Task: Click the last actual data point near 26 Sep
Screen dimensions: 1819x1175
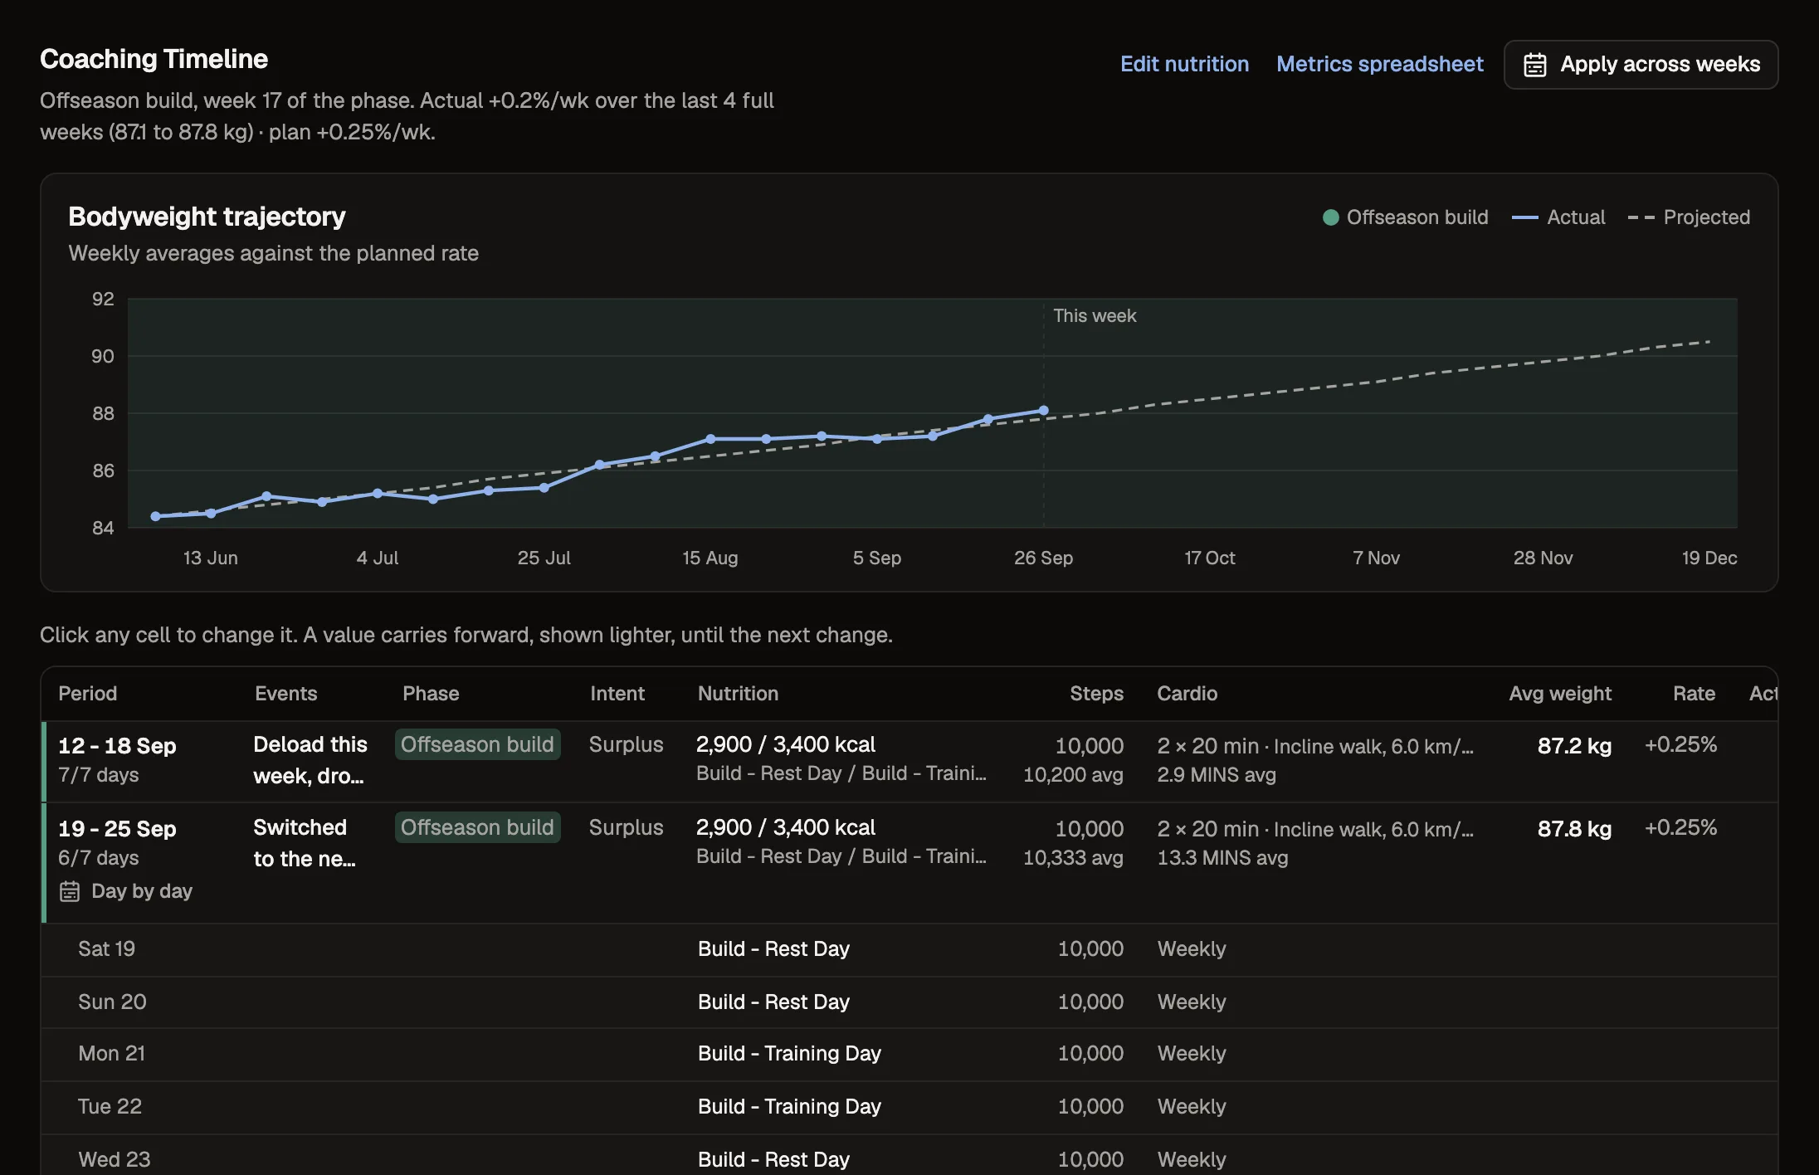Action: click(x=1043, y=411)
